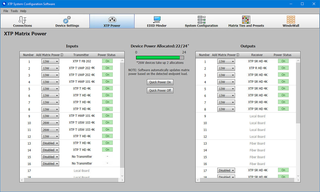Viewport: 320px width, 192px height.
Task: Open the 26W dropdown for input 11
Action: point(50,130)
